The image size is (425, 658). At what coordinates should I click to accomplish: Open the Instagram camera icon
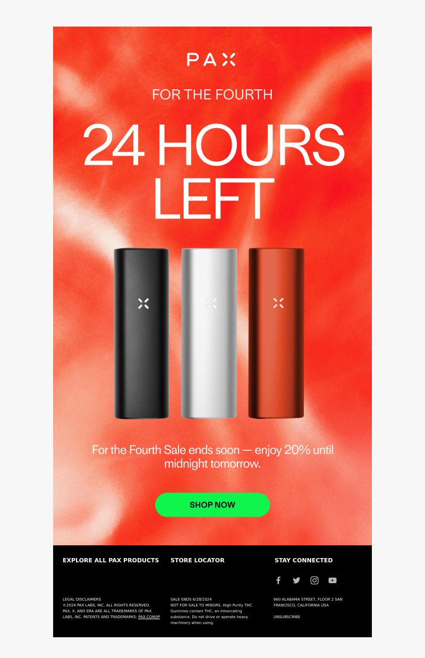point(314,580)
